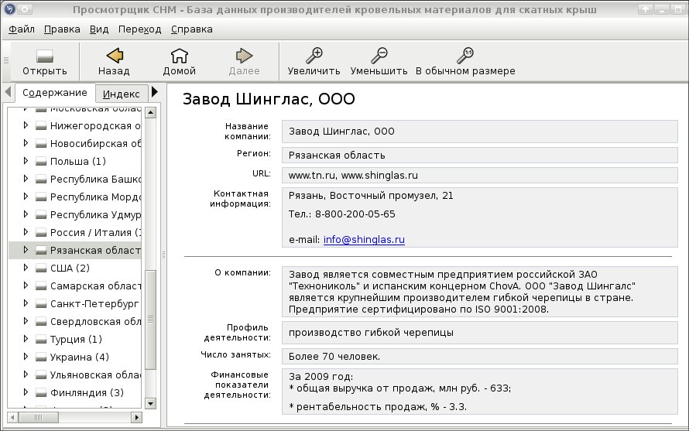Click the www.tn.ru, www.shinglas.ru text
The image size is (689, 431).
click(353, 176)
